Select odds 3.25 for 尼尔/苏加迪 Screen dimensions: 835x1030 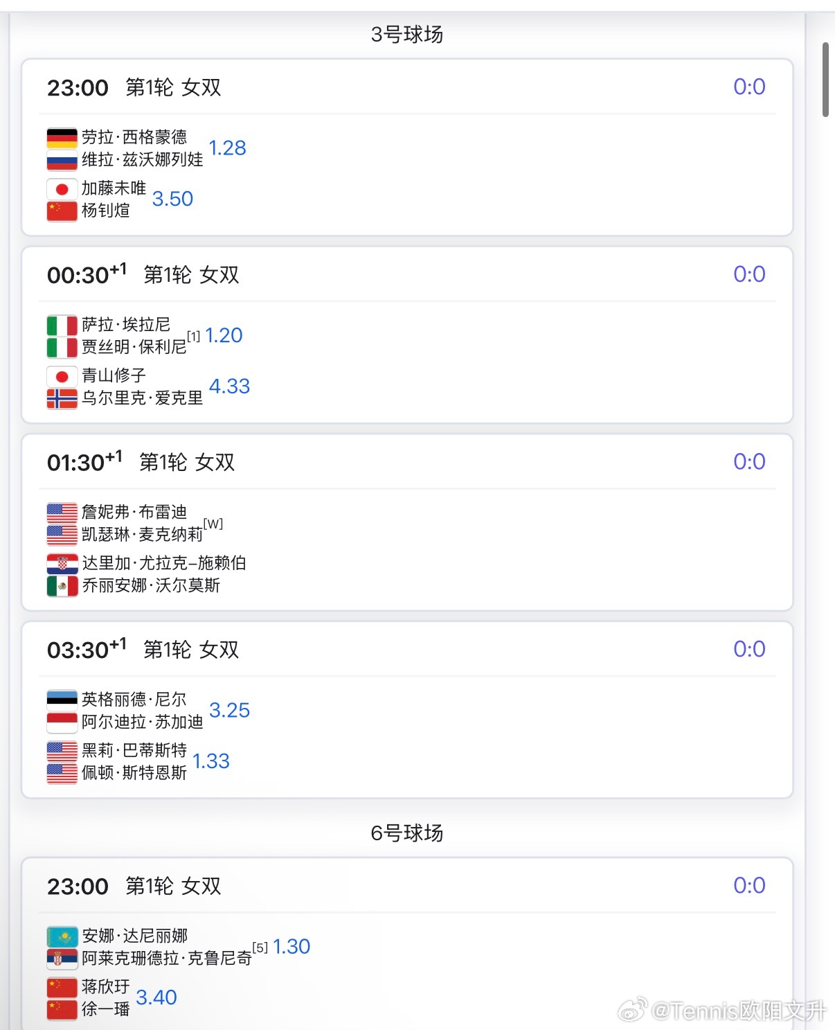tap(229, 711)
